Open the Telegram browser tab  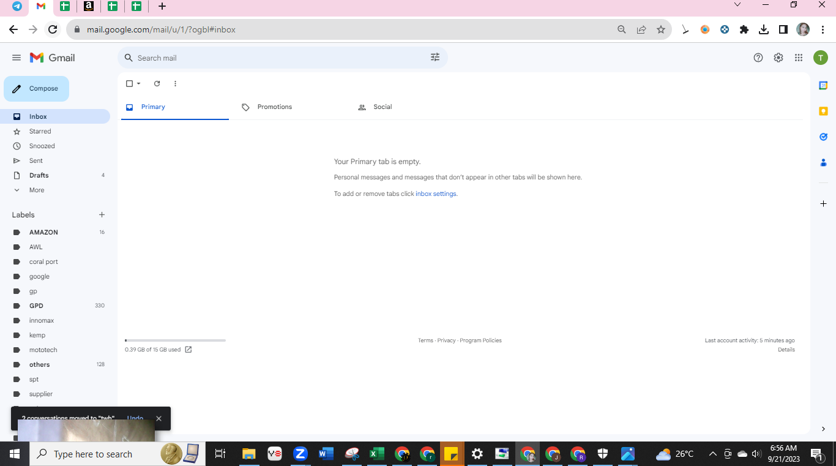[17, 6]
